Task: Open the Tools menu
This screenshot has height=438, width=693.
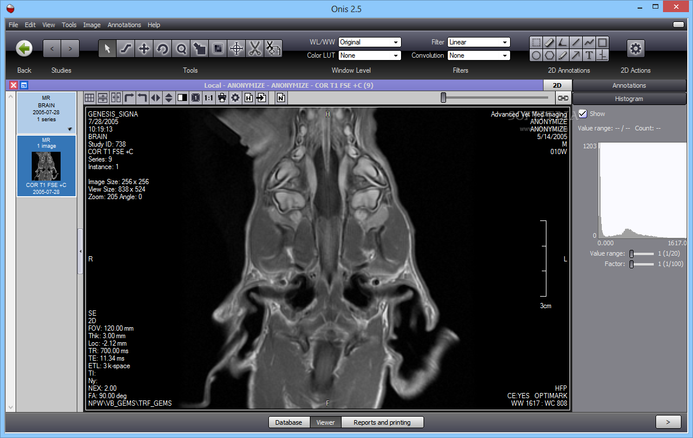Action: tap(69, 25)
